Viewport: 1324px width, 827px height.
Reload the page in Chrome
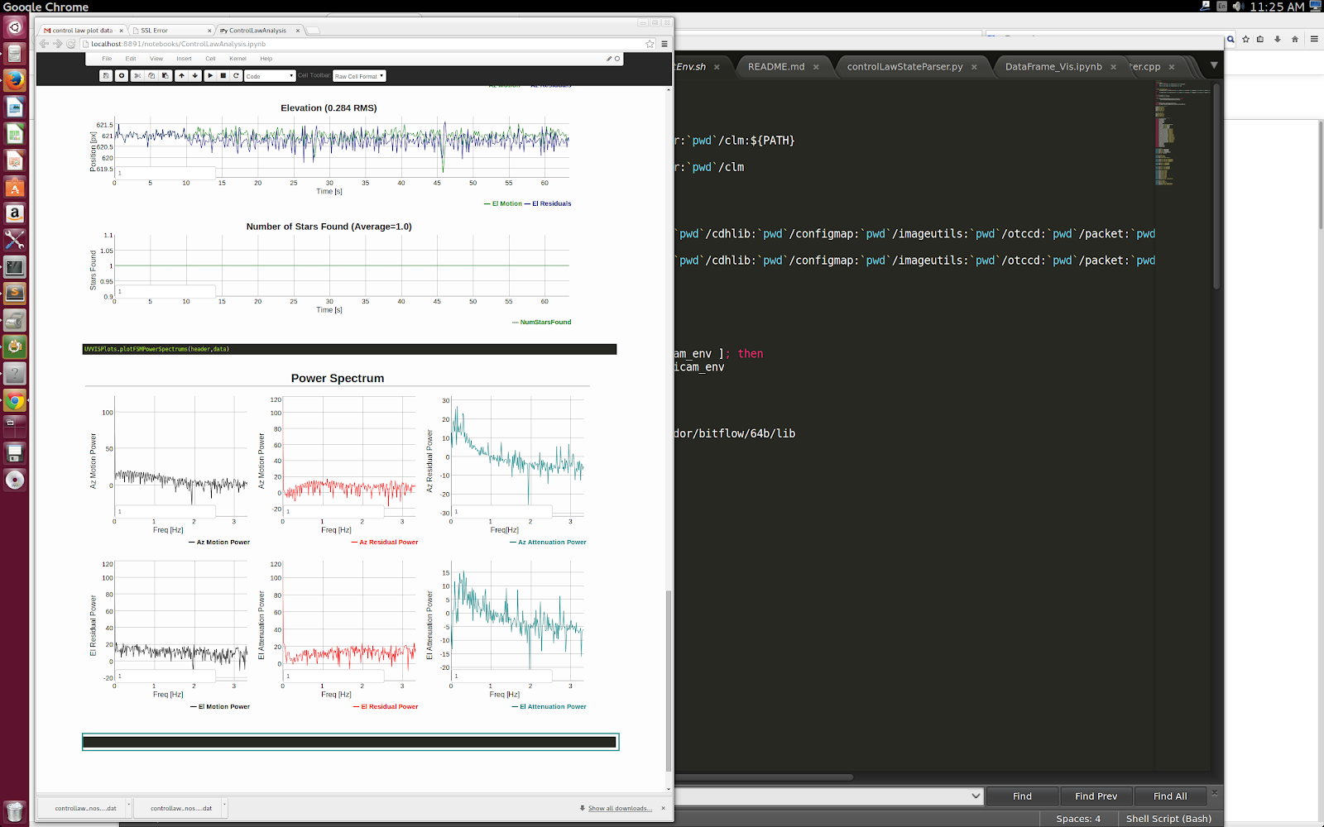71,44
